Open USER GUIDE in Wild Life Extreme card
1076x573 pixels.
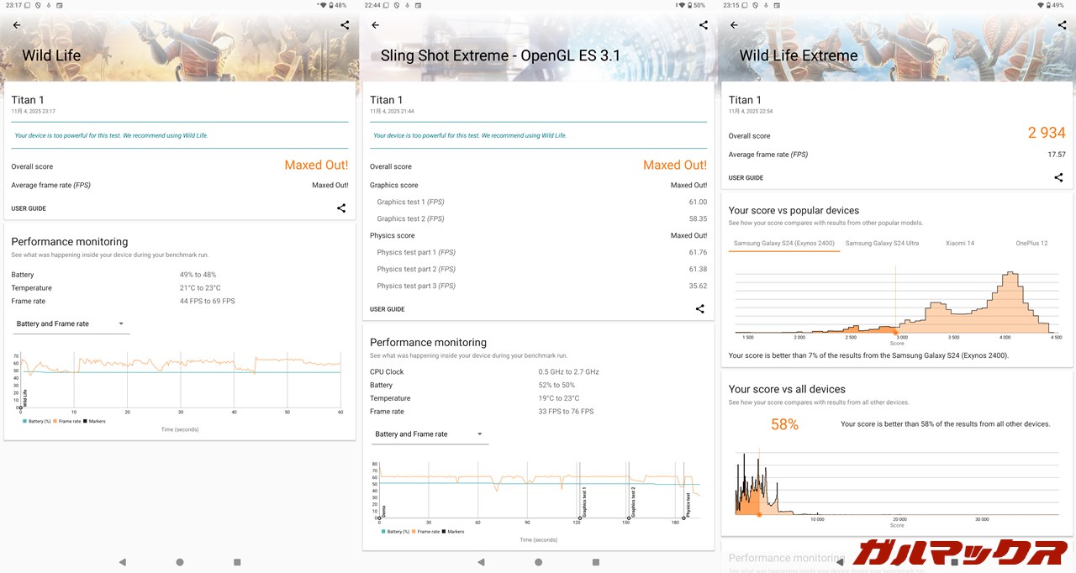tap(746, 178)
